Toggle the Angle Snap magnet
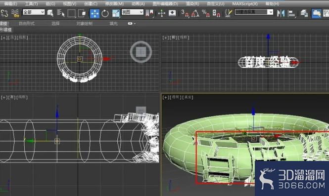Image resolution: width=329 pixels, height=196 pixels. [195, 13]
